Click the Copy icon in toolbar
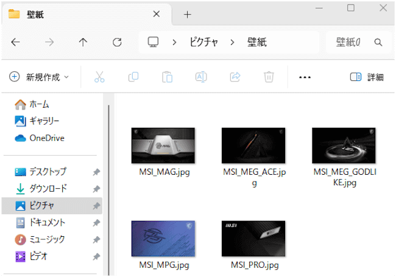The image size is (396, 277). (x=133, y=77)
